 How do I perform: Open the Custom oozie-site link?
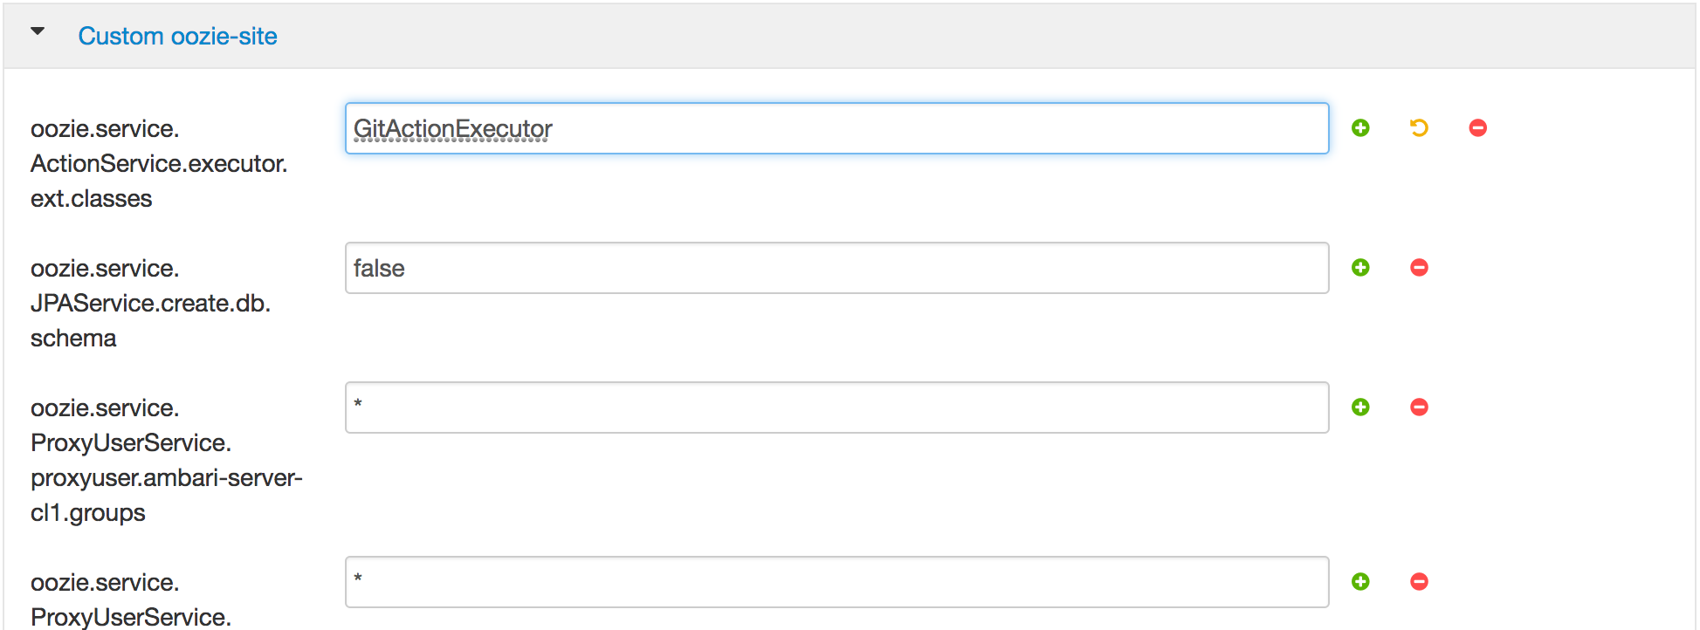point(178,36)
